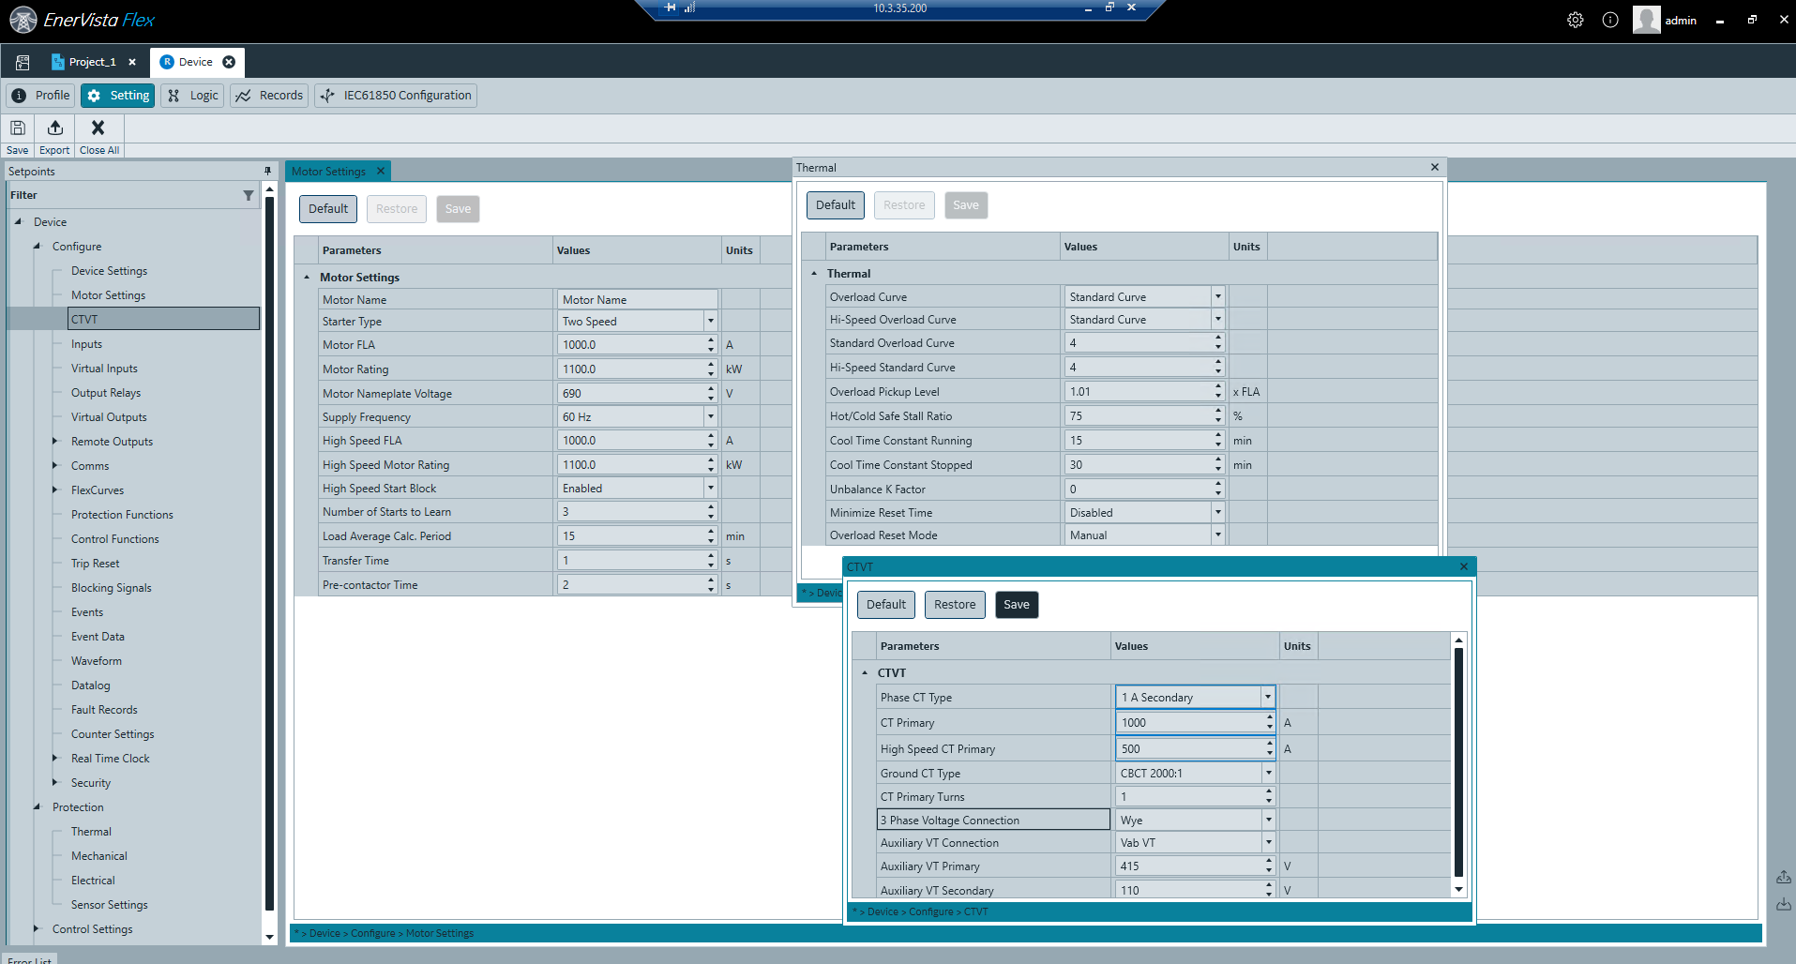Click the CTVT window vertical scrollbar
This screenshot has width=1796, height=964.
[1458, 764]
